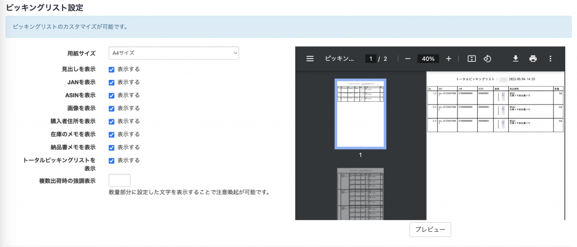This screenshot has width=577, height=247.
Task: Click the トータルピッキングリスト title in the PDF page
Action: tap(475, 79)
